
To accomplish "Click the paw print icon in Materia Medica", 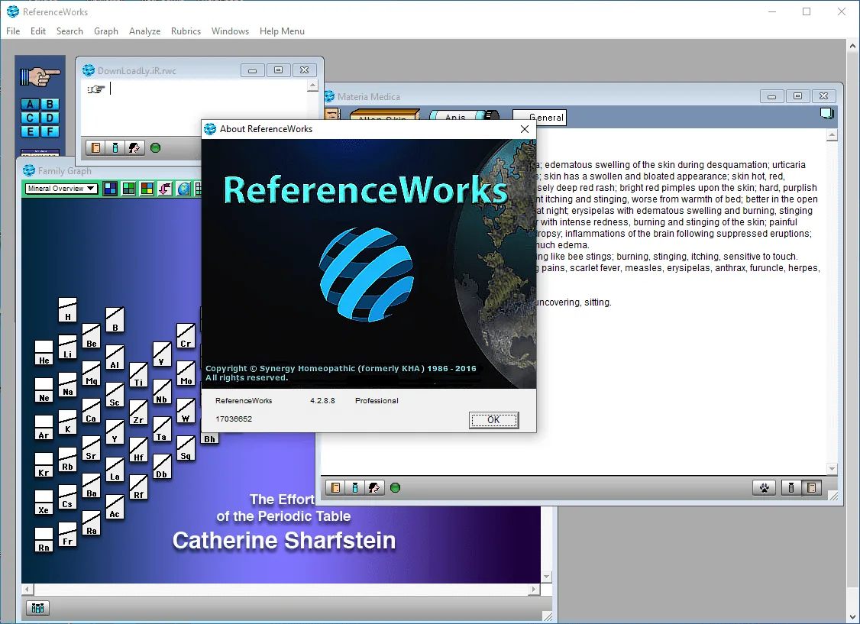I will (764, 487).
